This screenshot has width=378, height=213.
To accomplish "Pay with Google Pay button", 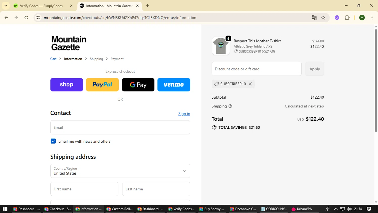I will 138,85.
